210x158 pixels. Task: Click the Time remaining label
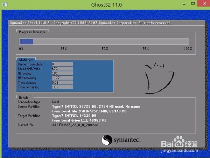29,87
